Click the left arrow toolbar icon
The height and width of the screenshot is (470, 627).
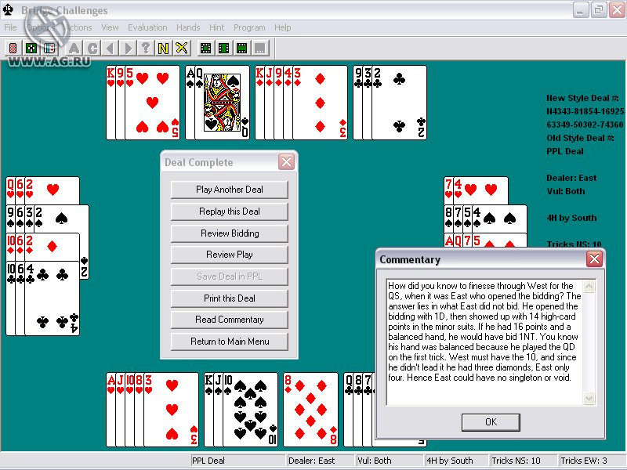[x=110, y=49]
